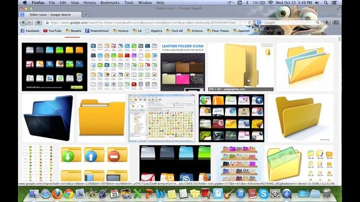Open the folder image with blue papers
360x202 pixels.
(305, 67)
